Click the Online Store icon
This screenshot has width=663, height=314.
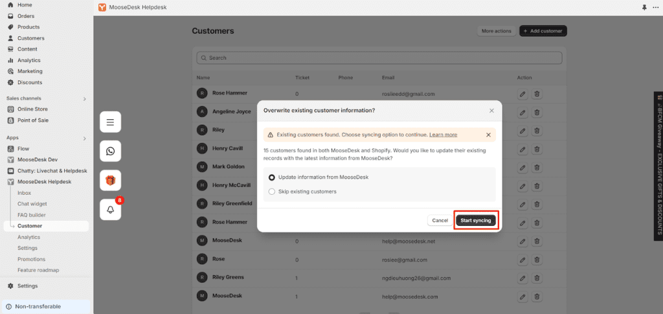coord(10,109)
